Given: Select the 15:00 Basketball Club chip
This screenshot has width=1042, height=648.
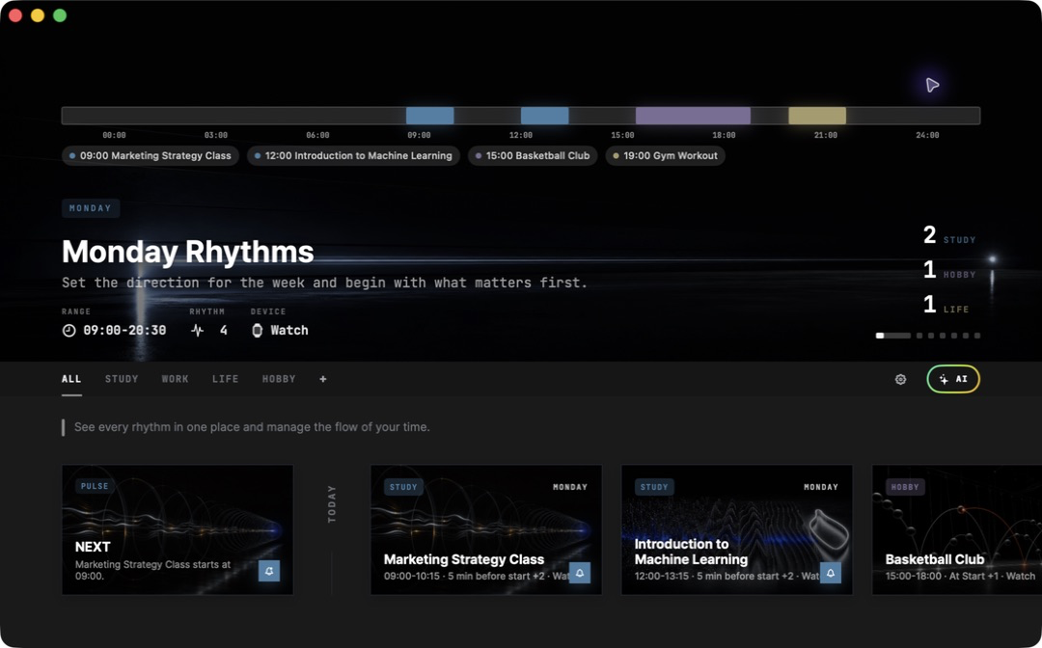Looking at the screenshot, I should 533,156.
